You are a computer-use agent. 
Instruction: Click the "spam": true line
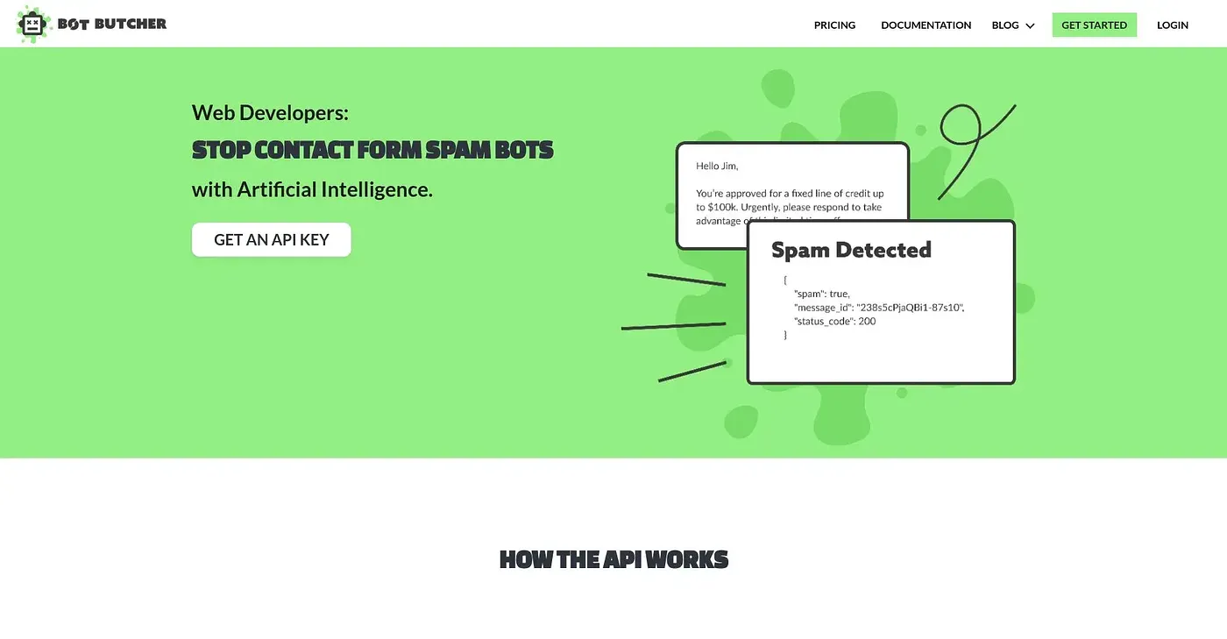pyautogui.click(x=821, y=294)
